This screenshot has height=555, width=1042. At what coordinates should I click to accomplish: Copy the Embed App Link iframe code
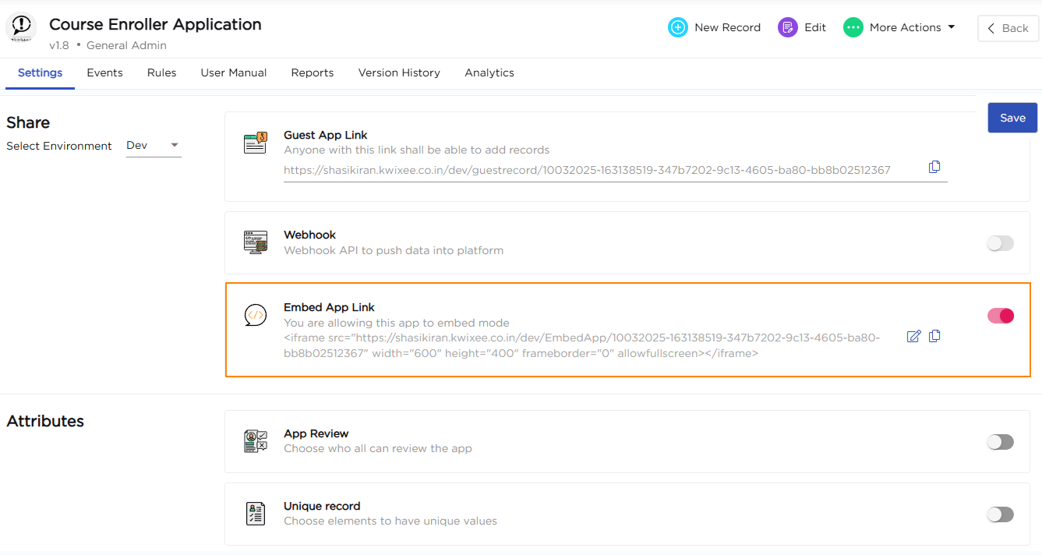coord(934,336)
